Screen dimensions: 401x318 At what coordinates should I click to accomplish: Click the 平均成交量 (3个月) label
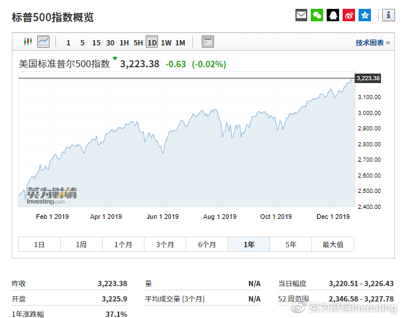click(x=175, y=299)
